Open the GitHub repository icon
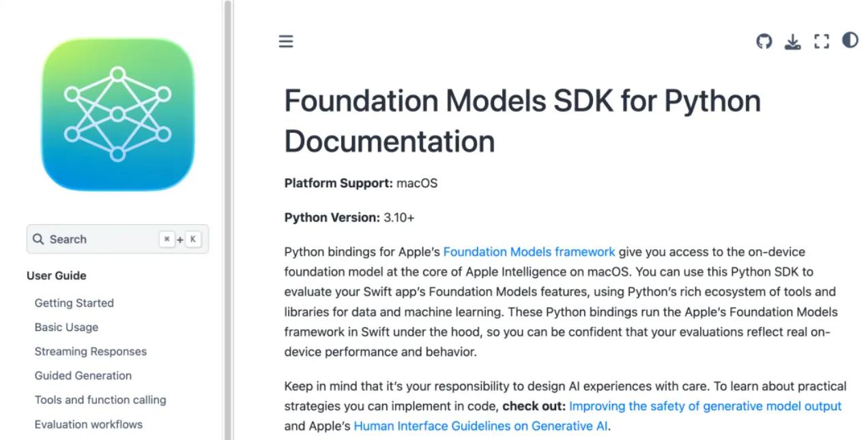The height and width of the screenshot is (440, 868). tap(764, 42)
